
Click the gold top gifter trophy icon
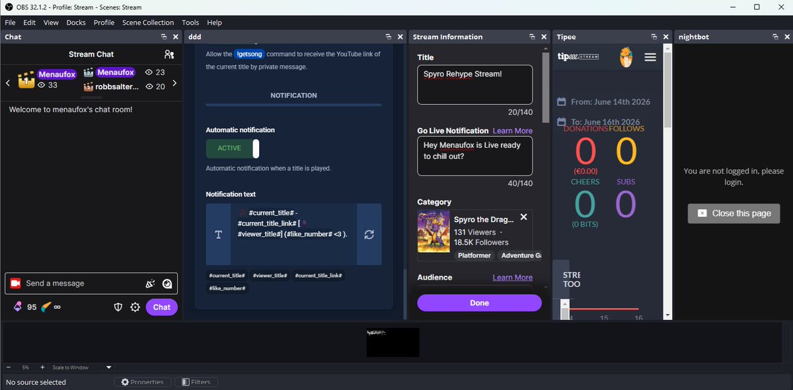[x=26, y=80]
